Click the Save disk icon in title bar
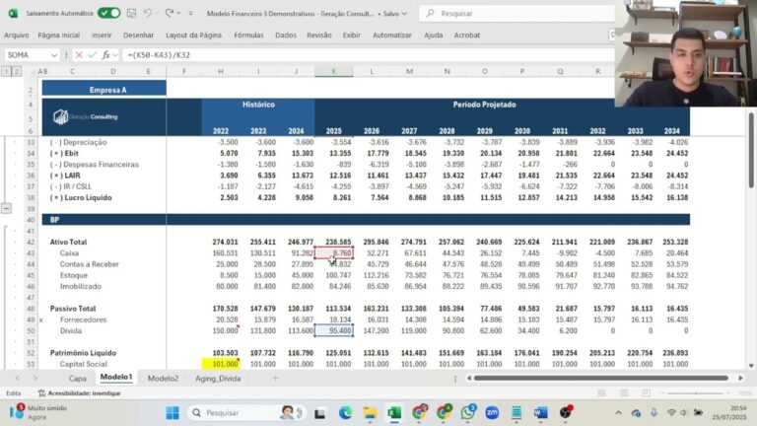This screenshot has width=757, height=426. (130, 14)
